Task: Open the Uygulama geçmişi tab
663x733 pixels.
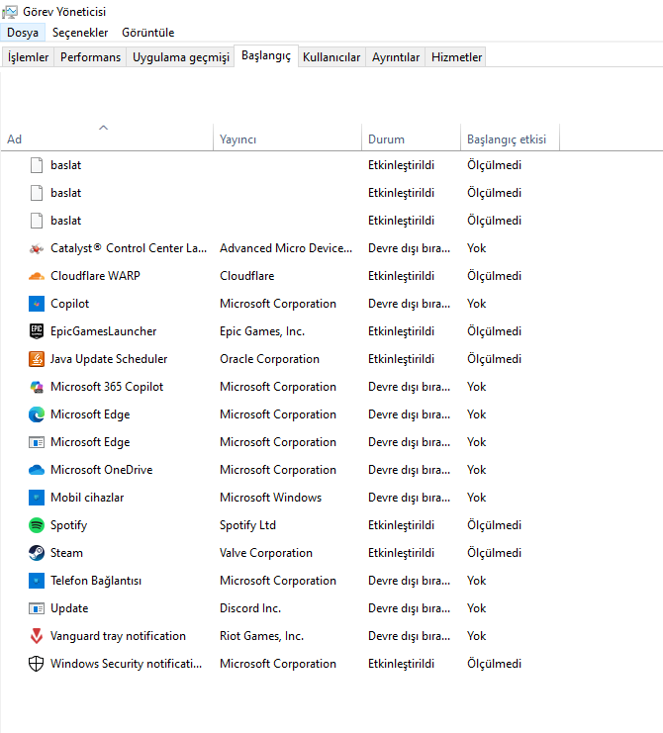Action: pyautogui.click(x=181, y=57)
